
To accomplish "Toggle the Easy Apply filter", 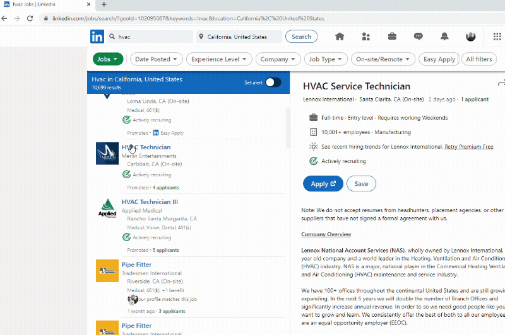I will (x=439, y=59).
